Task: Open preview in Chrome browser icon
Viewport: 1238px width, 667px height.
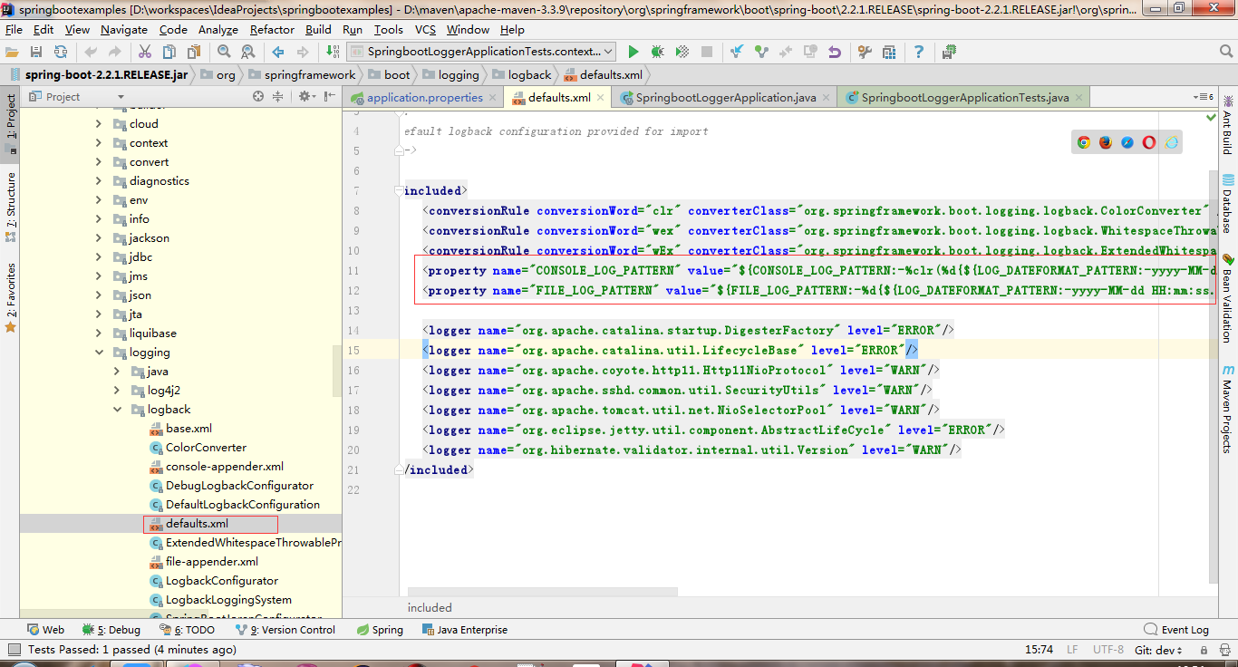Action: [1084, 142]
